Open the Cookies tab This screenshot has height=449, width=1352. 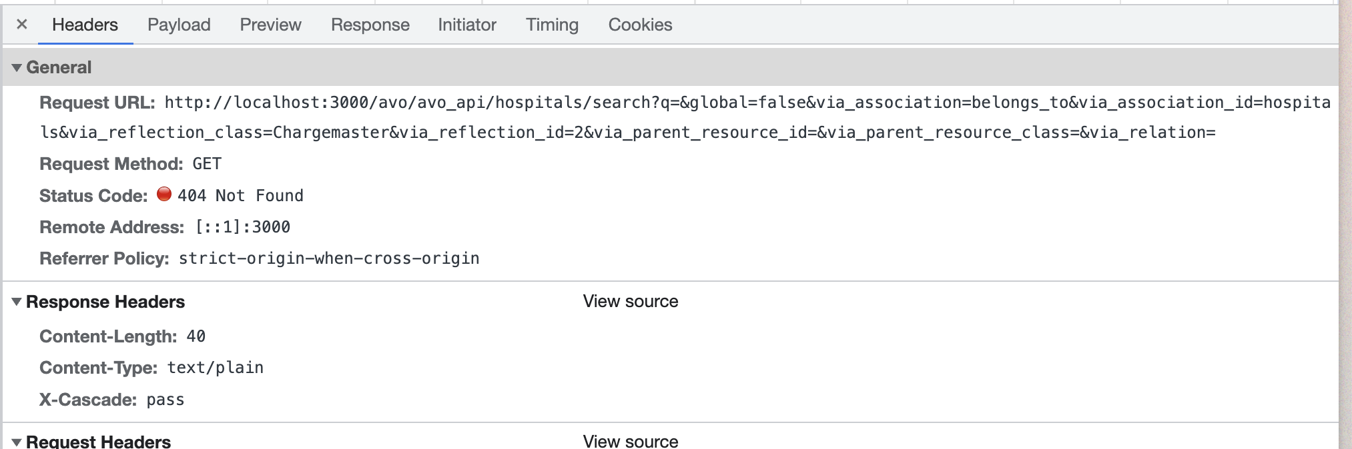(639, 25)
